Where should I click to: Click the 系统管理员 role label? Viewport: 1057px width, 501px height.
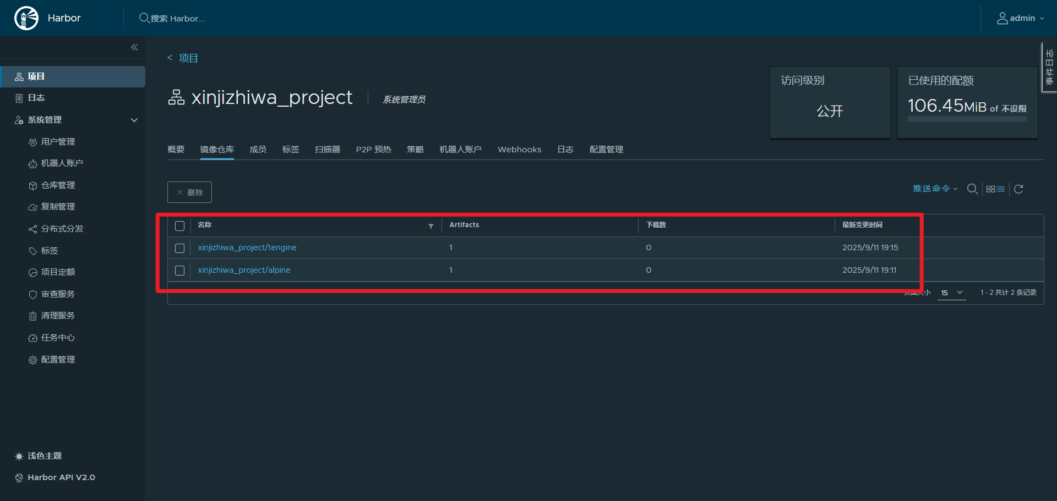[404, 100]
